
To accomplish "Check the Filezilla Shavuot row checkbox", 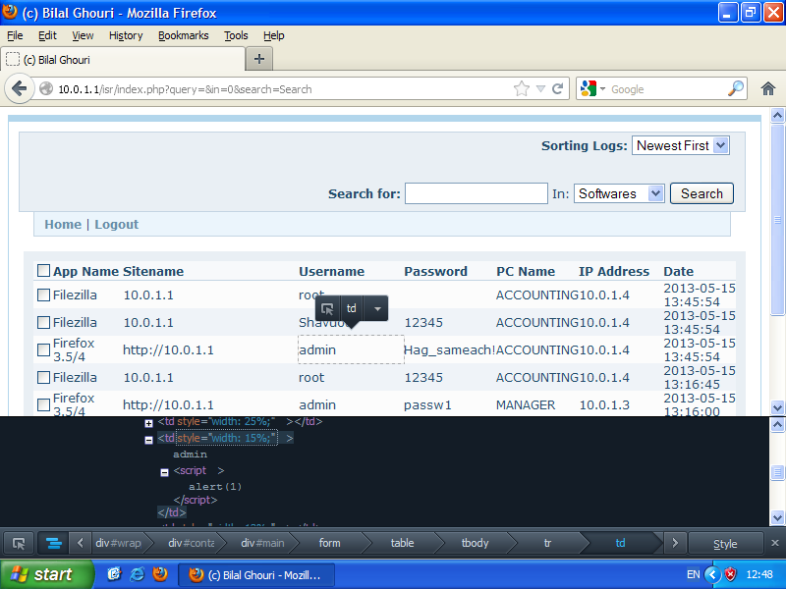I will pos(43,323).
